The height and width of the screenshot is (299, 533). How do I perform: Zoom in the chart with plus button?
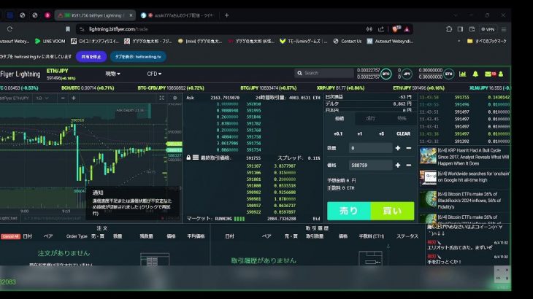(x=74, y=98)
